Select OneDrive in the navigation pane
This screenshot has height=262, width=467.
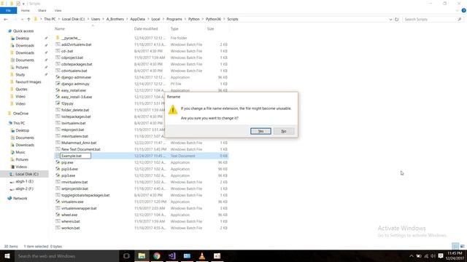(x=20, y=114)
